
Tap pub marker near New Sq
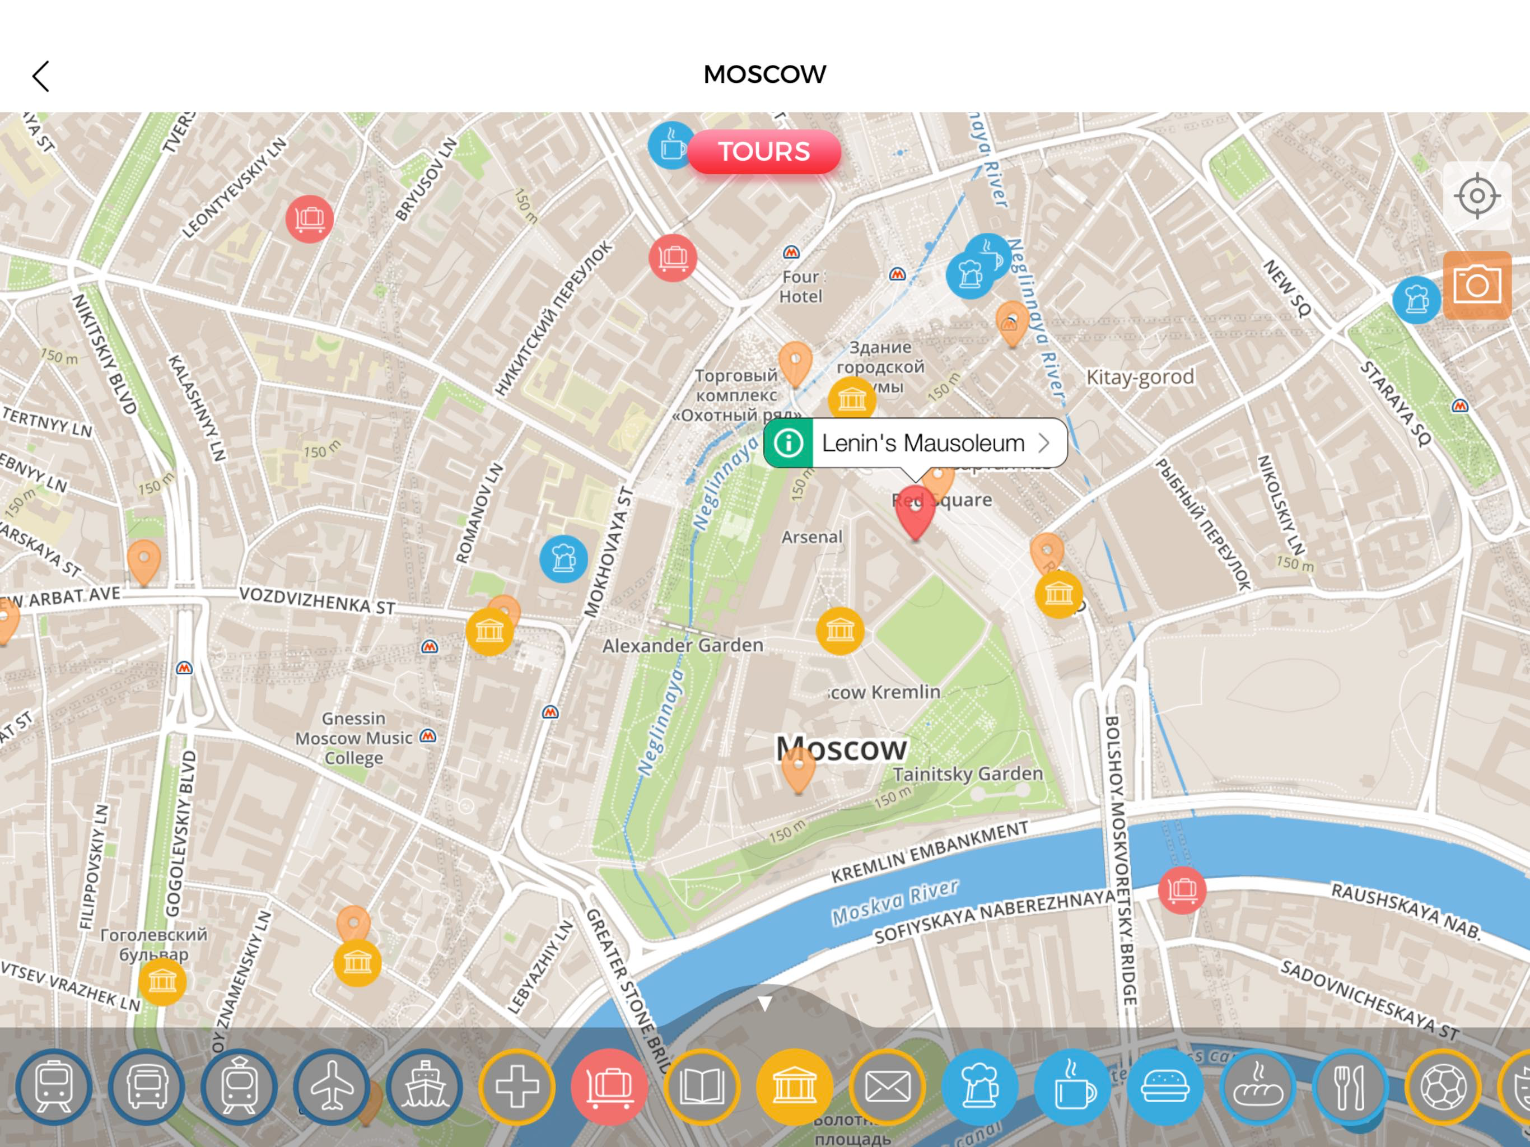tap(1416, 300)
